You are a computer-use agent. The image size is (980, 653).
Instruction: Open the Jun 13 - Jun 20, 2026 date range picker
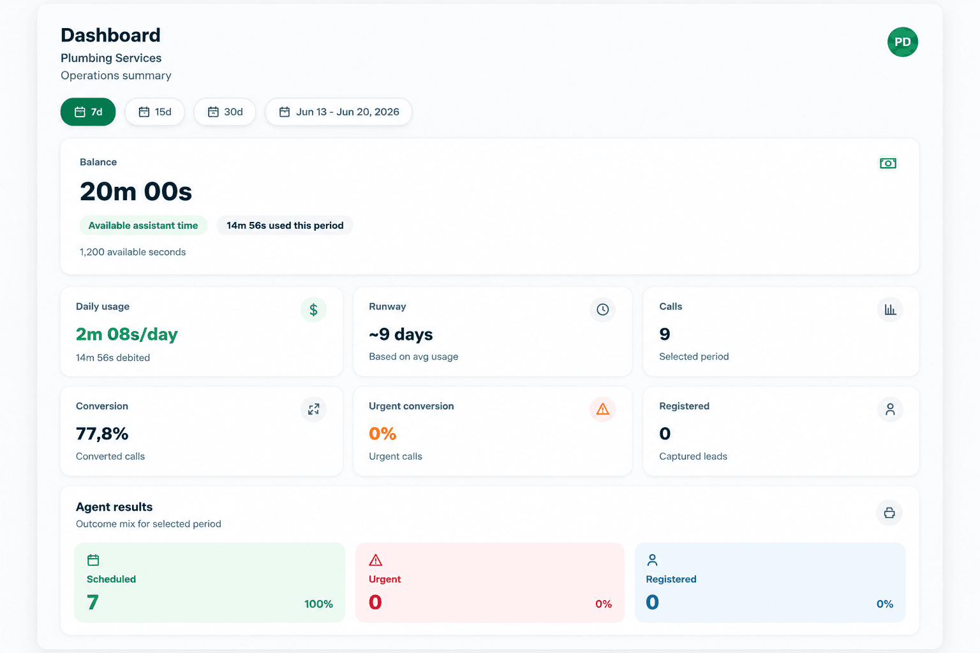click(339, 112)
